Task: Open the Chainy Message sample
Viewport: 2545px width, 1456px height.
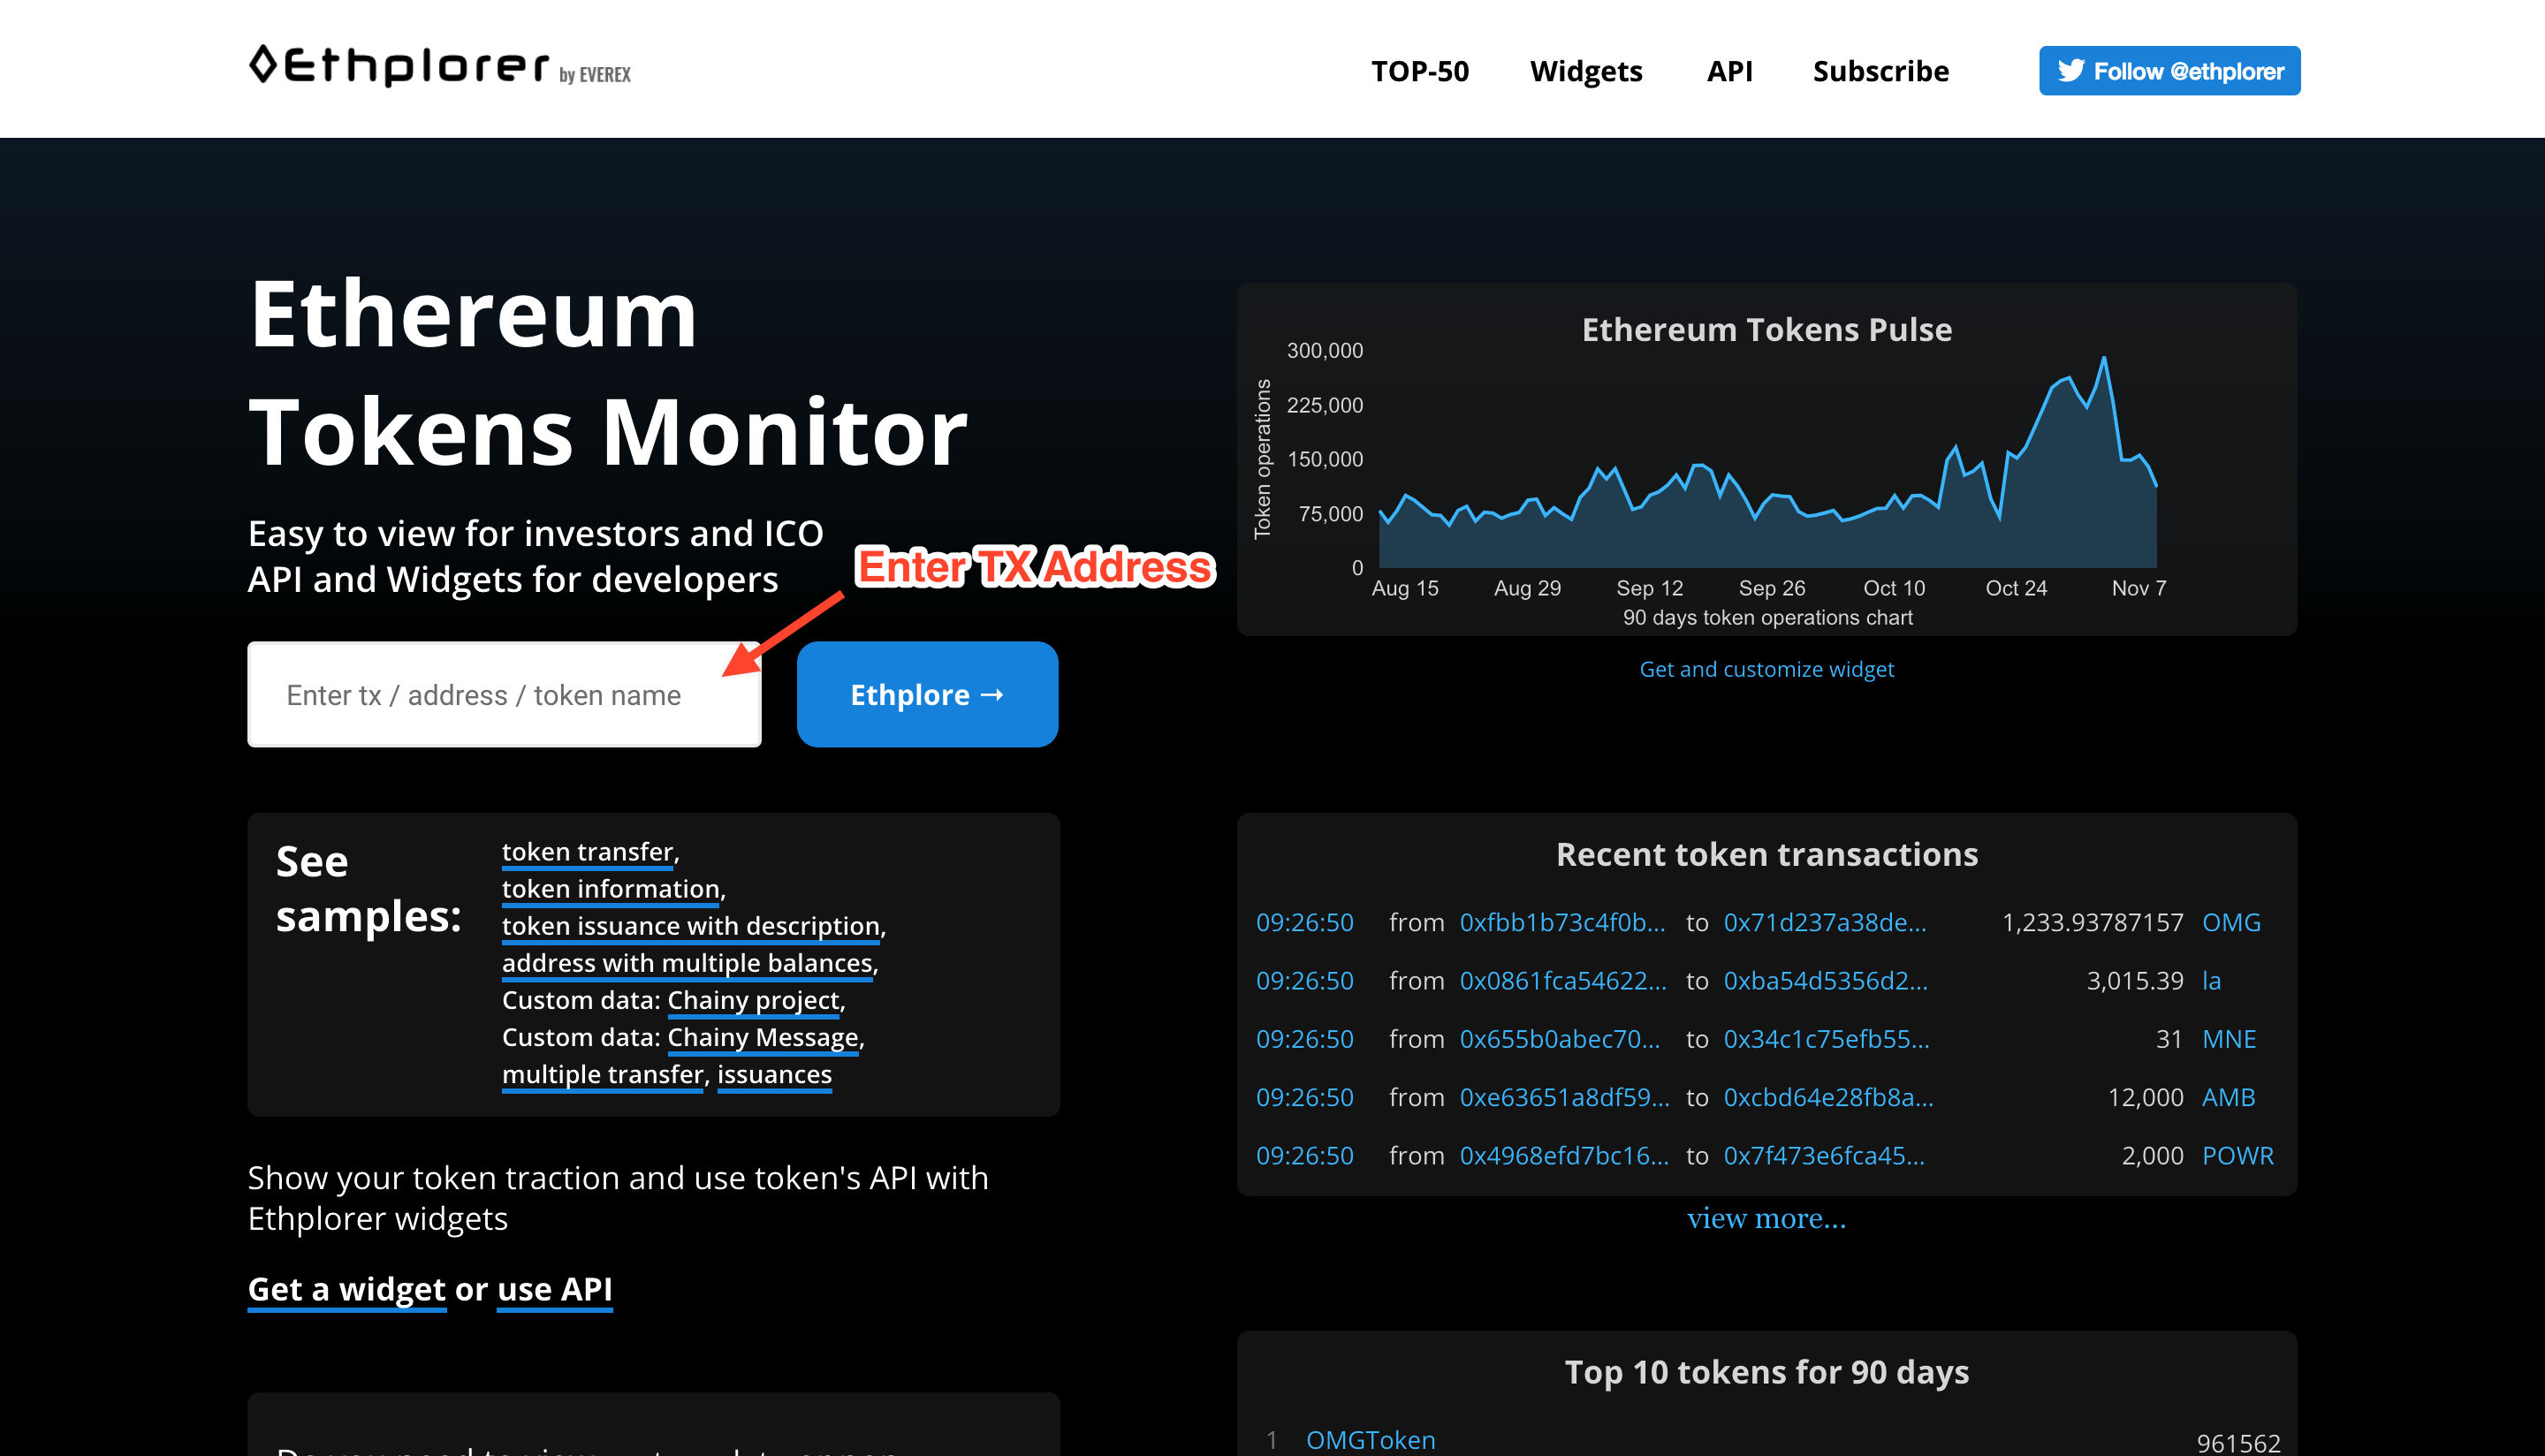Action: click(763, 1037)
